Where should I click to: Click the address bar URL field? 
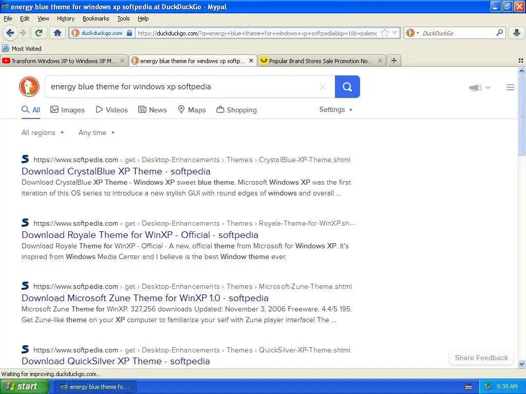257,33
